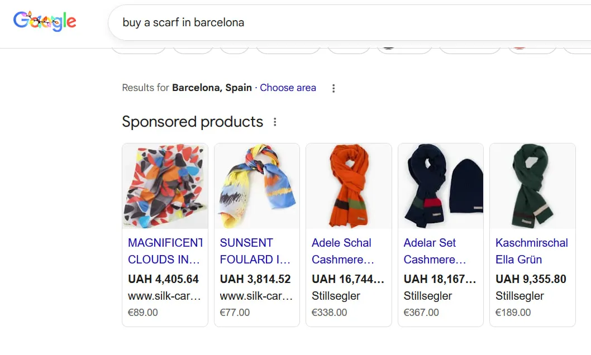
Task: Click the green cashmere scarf image
Action: pyautogui.click(x=532, y=186)
